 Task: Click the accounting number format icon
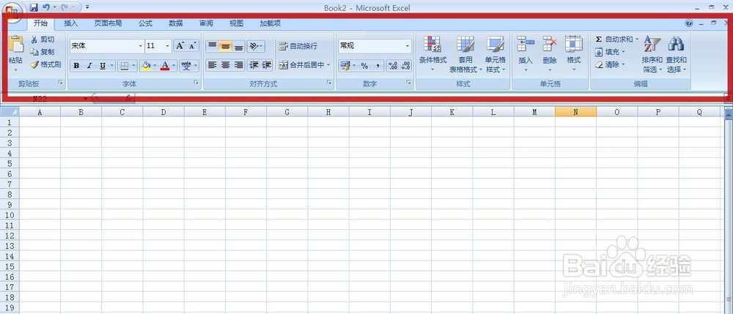[x=345, y=66]
